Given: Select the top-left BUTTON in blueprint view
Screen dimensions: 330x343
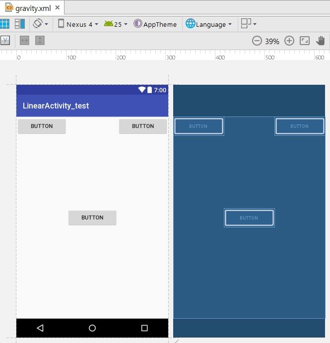Looking at the screenshot, I should pyautogui.click(x=198, y=126).
